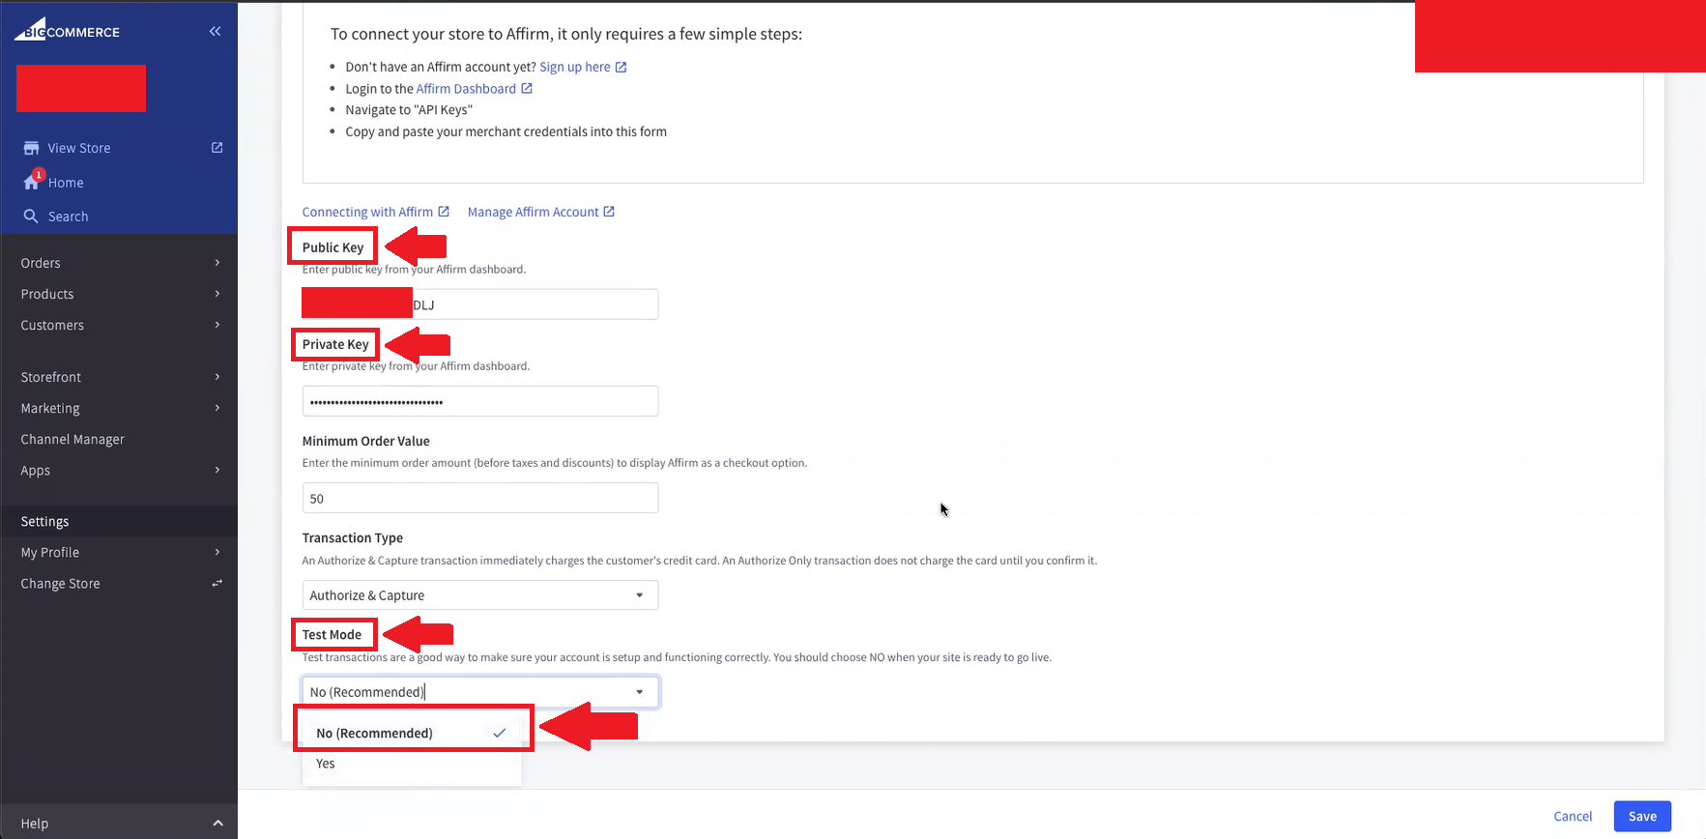Click external icon next to Affirm Dashboard

coord(527,88)
